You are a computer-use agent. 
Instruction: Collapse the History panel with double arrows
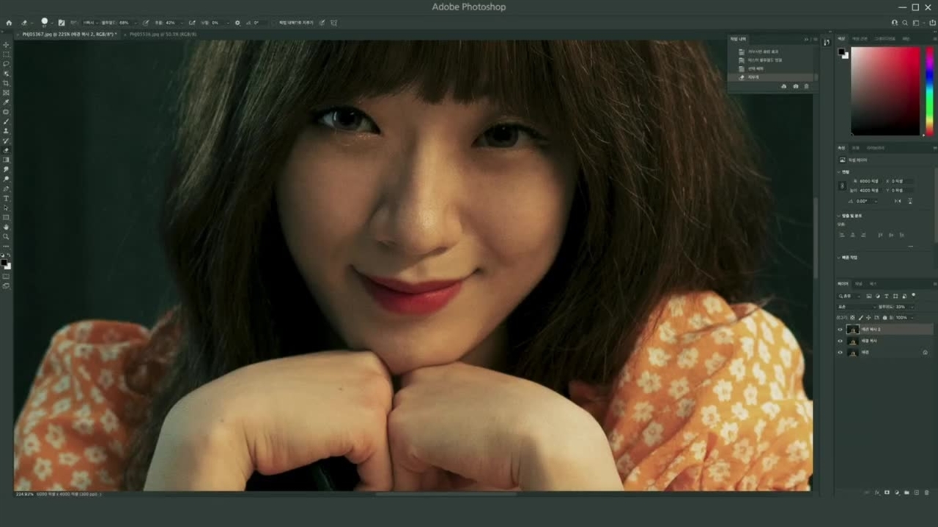806,39
